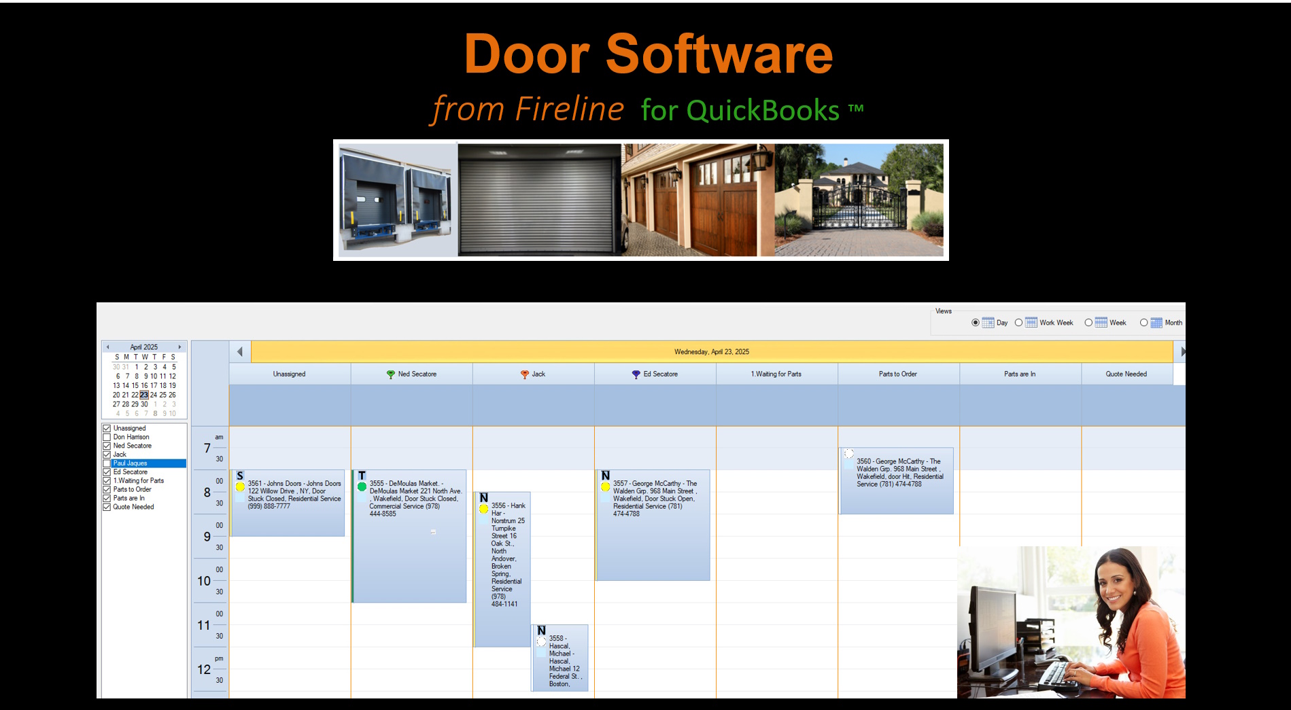Screen dimensions: 1291x710
Task: Click the S marker on job 3561
Action: point(240,476)
